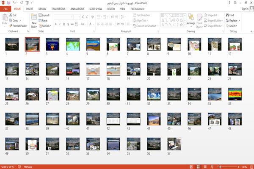Image resolution: width=254 pixels, height=169 pixels.
Task: Switch to the INSERT tab
Action: 30,9
